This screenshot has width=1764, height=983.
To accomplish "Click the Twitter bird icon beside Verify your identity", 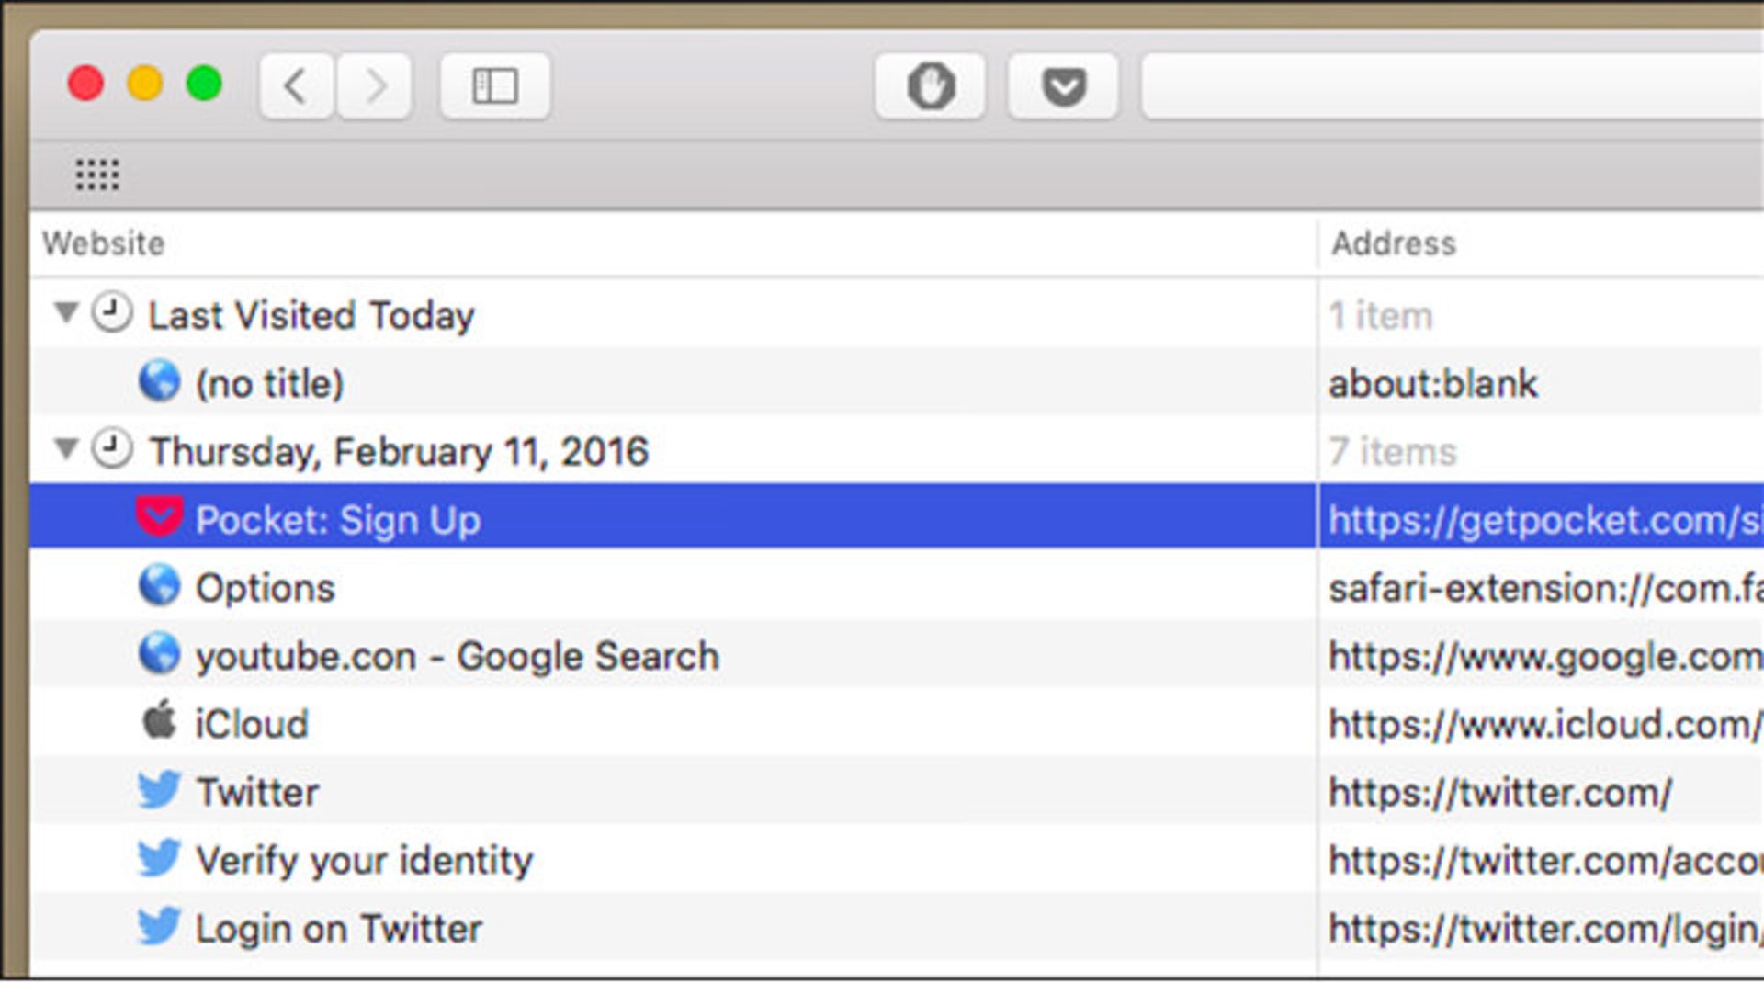I will (x=159, y=858).
